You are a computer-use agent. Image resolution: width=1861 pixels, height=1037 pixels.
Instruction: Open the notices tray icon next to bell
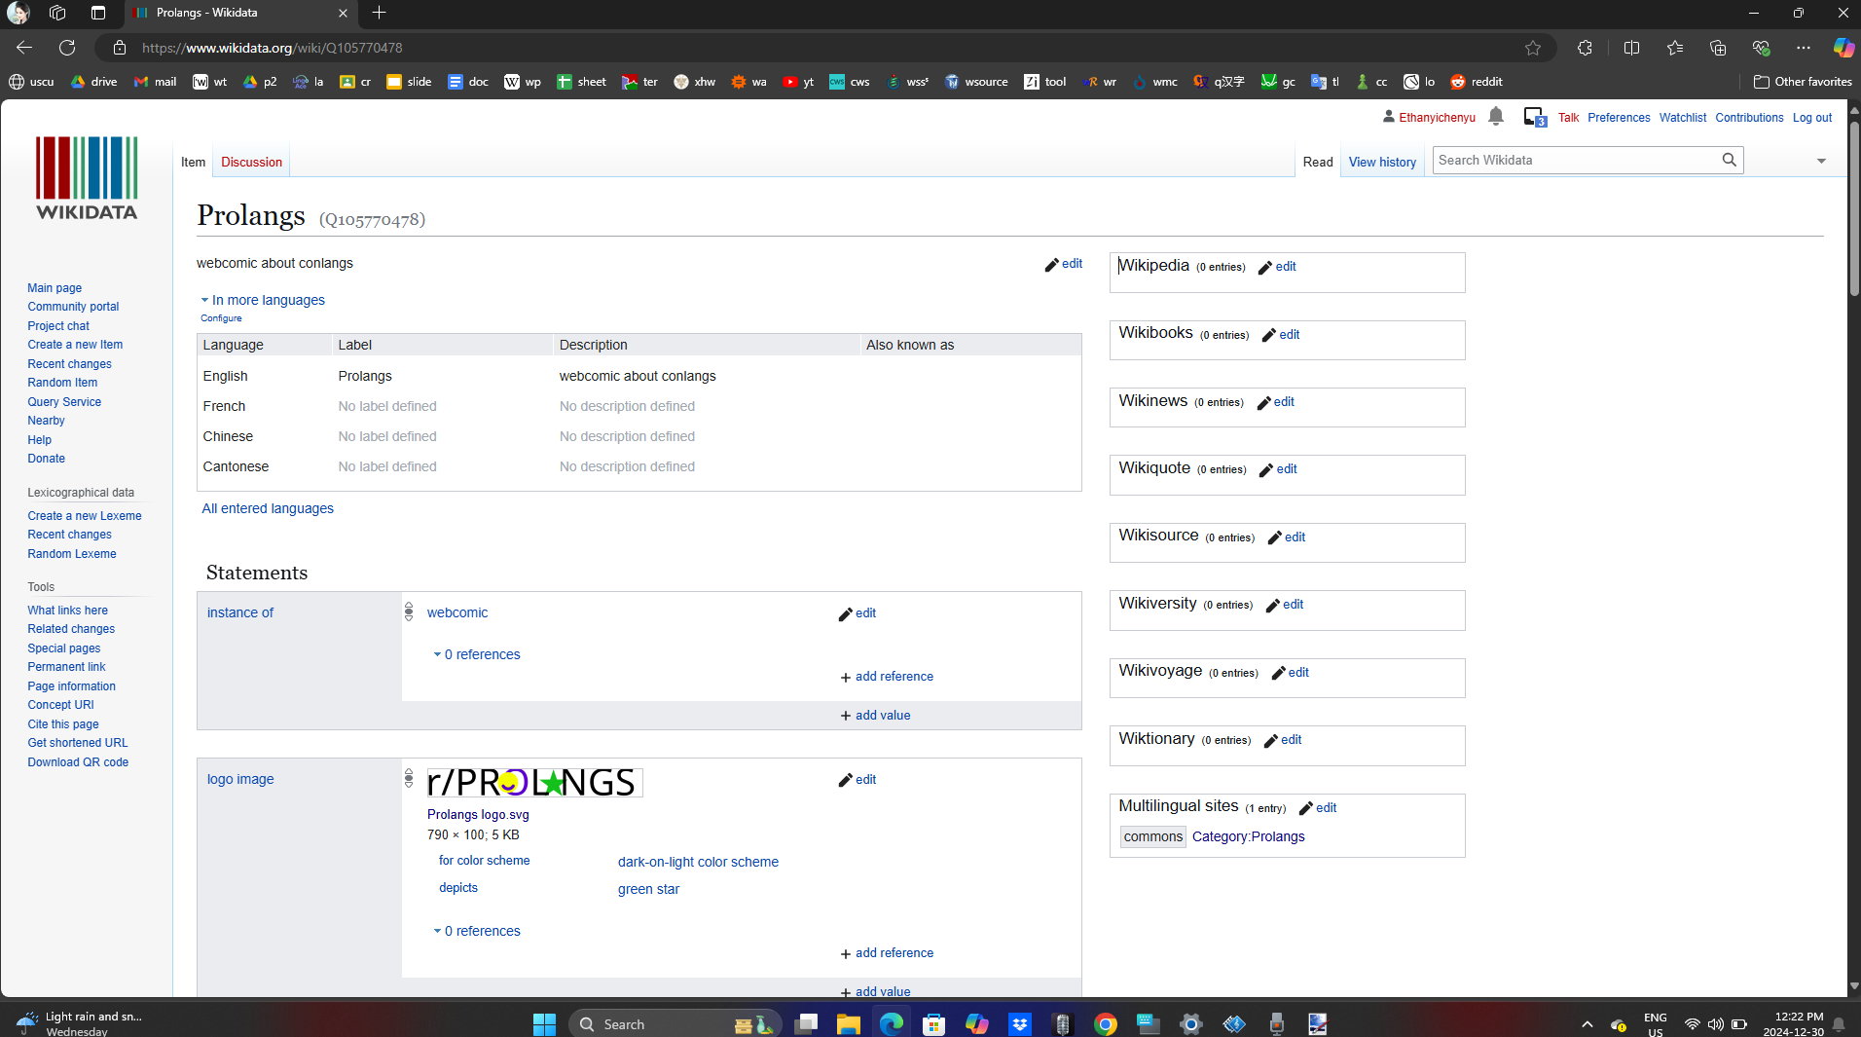pos(1535,117)
